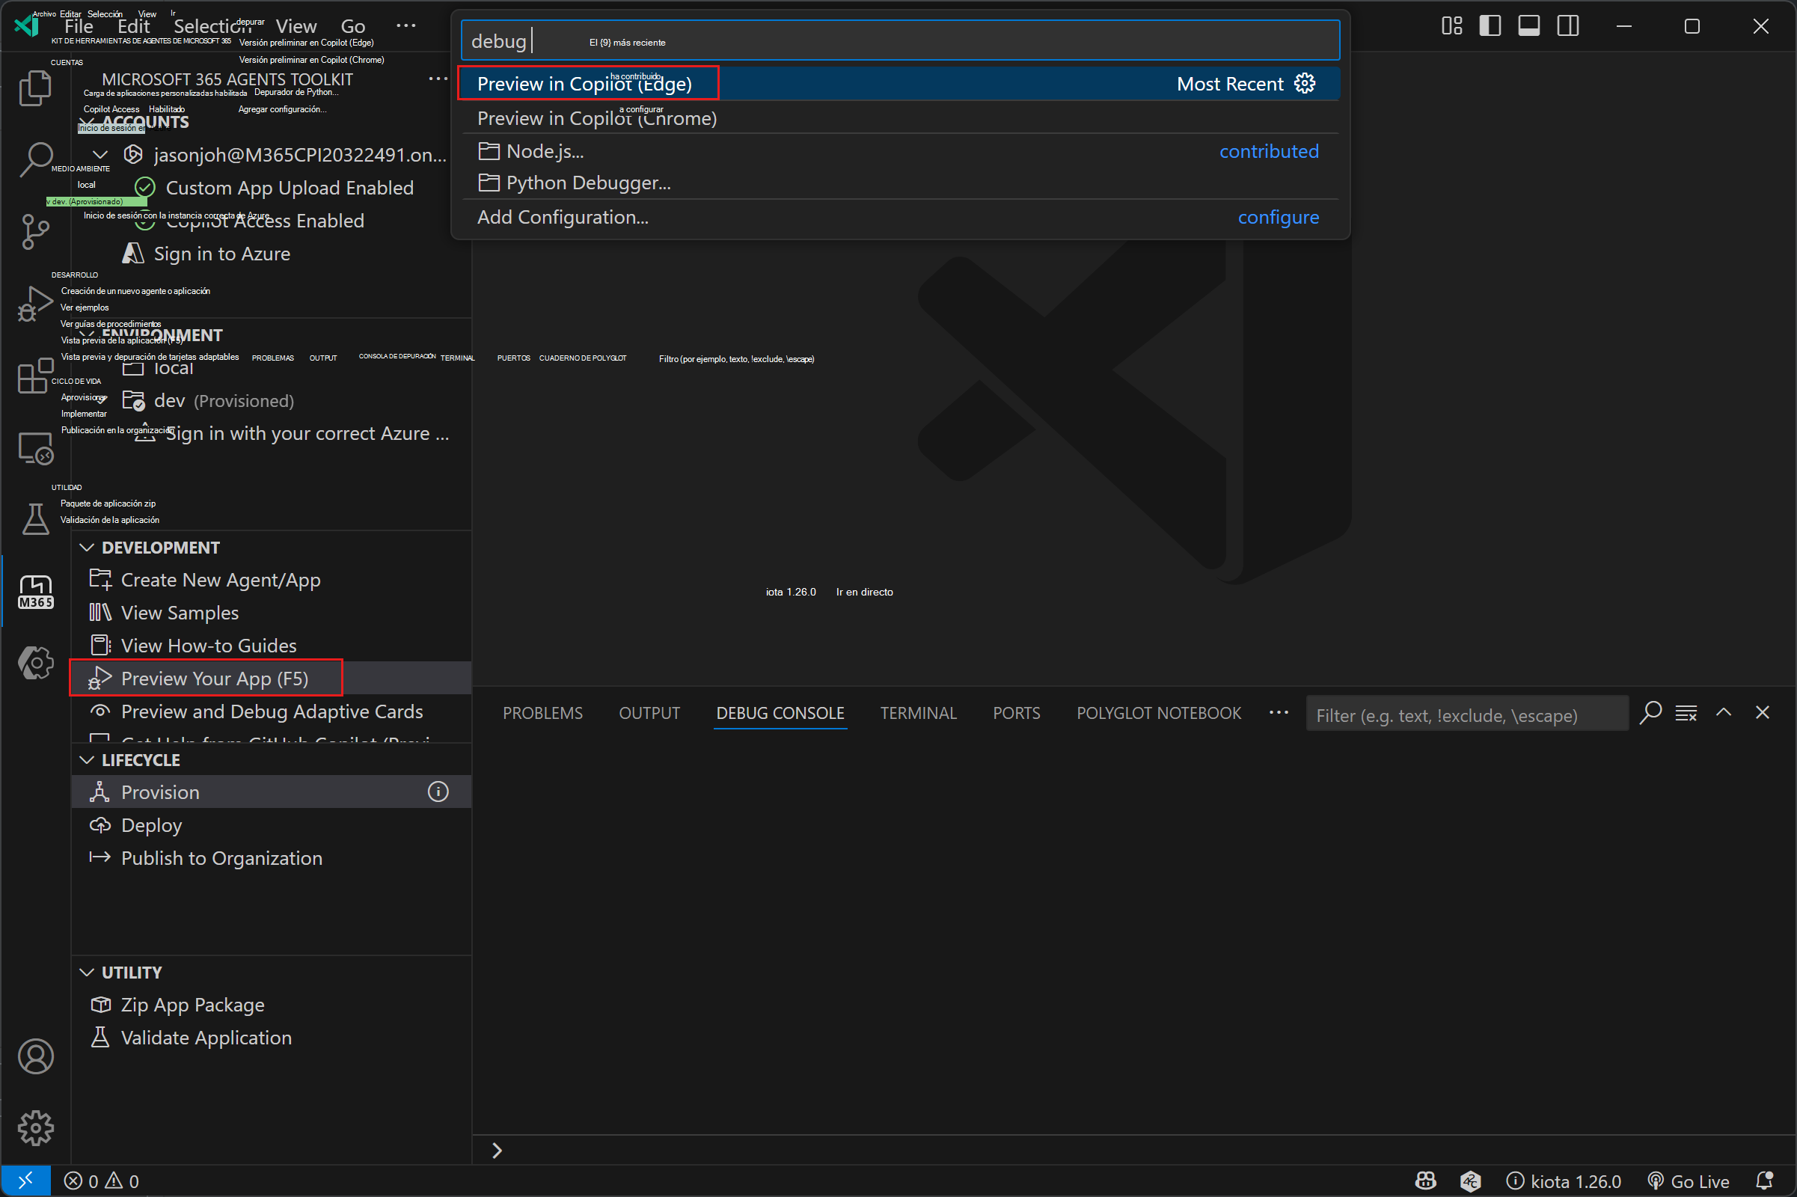Open the Manage gear icon at the bottom
1797x1197 pixels.
[35, 1128]
